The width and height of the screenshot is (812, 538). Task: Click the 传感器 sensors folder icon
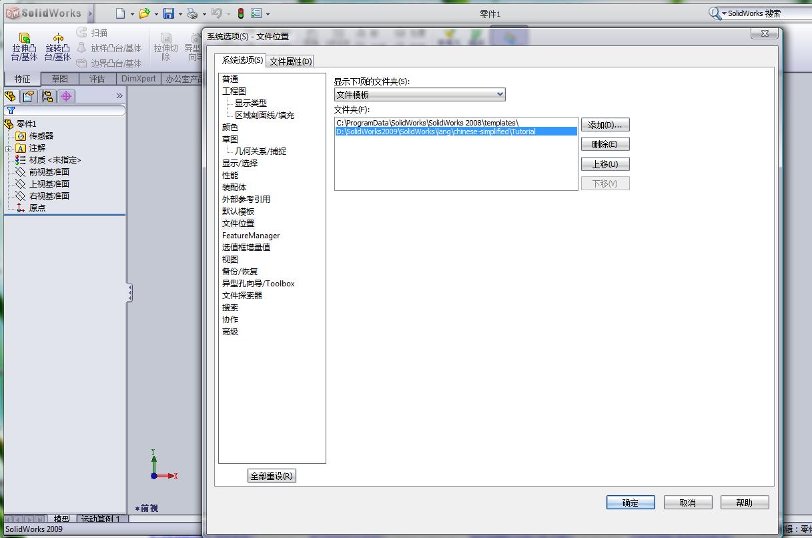click(21, 136)
